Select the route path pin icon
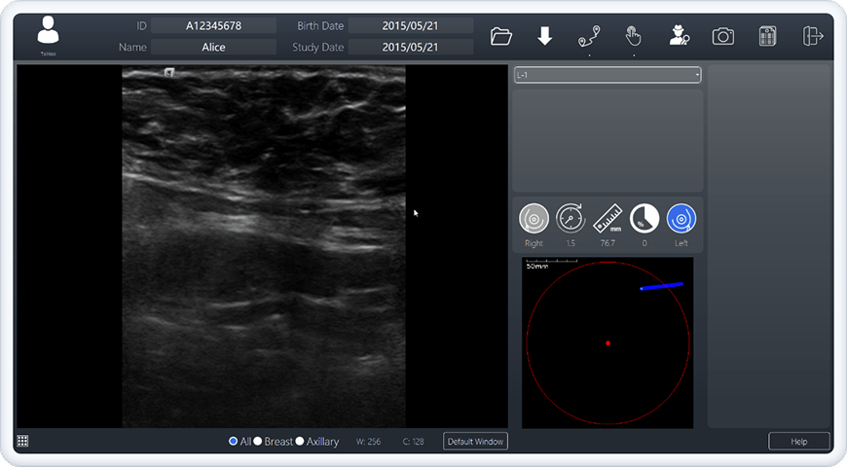 (x=589, y=37)
